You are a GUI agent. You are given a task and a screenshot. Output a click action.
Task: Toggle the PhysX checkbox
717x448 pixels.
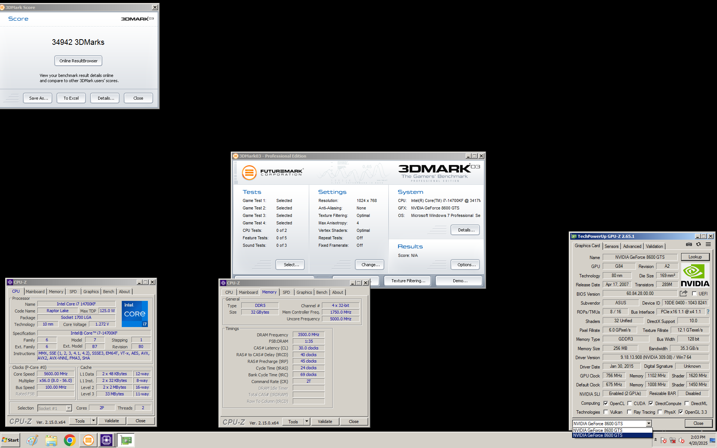click(660, 412)
